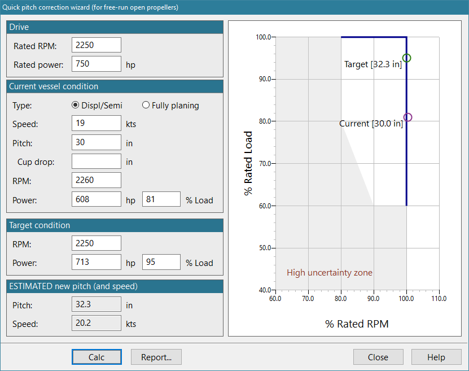Open the Report dialog

[156, 357]
